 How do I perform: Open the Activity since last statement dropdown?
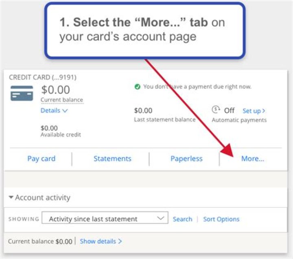(x=105, y=219)
